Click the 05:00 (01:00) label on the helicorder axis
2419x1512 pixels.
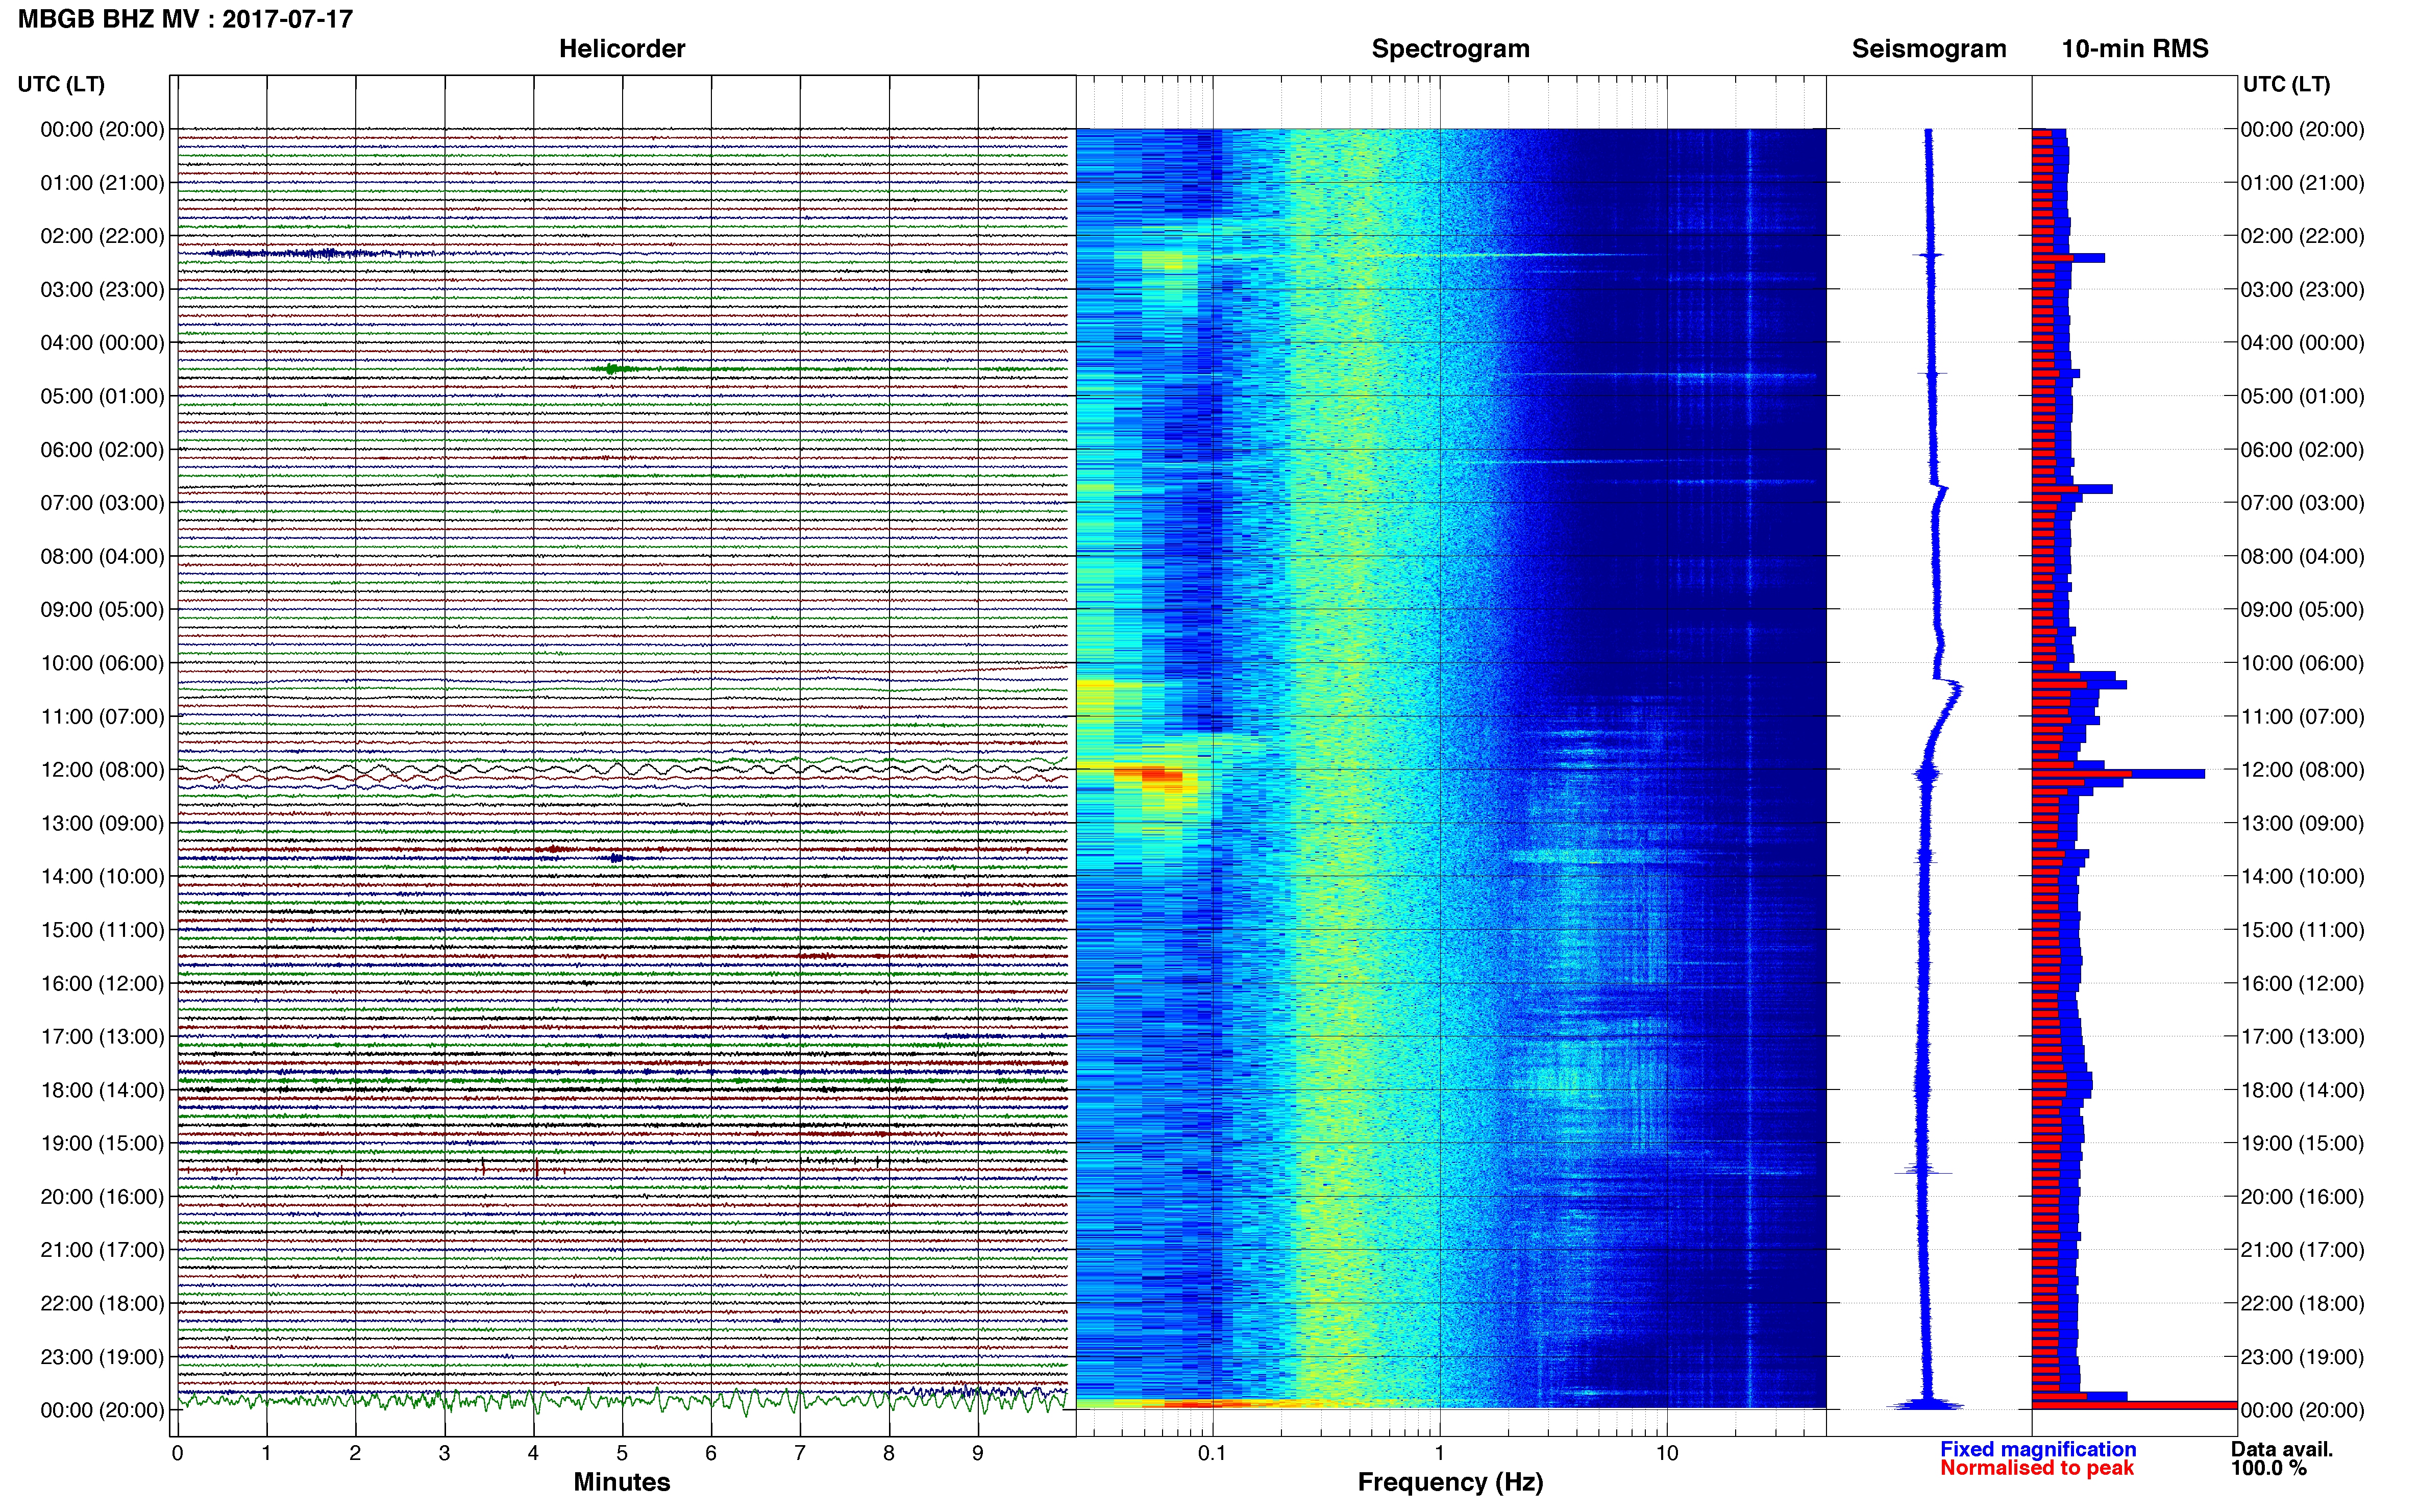coord(102,396)
